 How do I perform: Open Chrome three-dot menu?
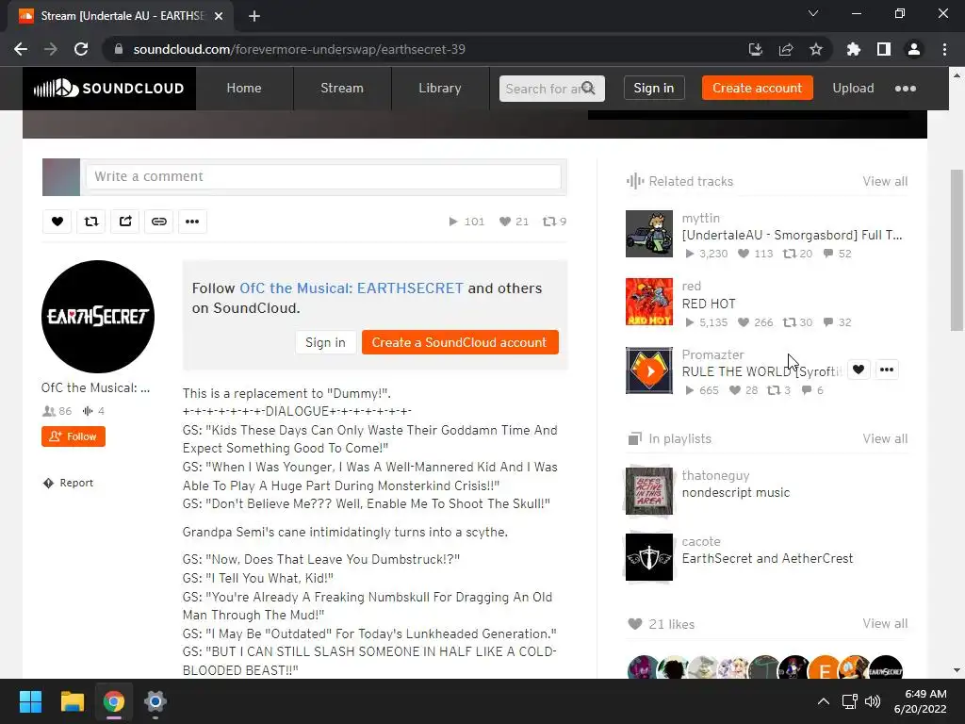[x=944, y=49]
